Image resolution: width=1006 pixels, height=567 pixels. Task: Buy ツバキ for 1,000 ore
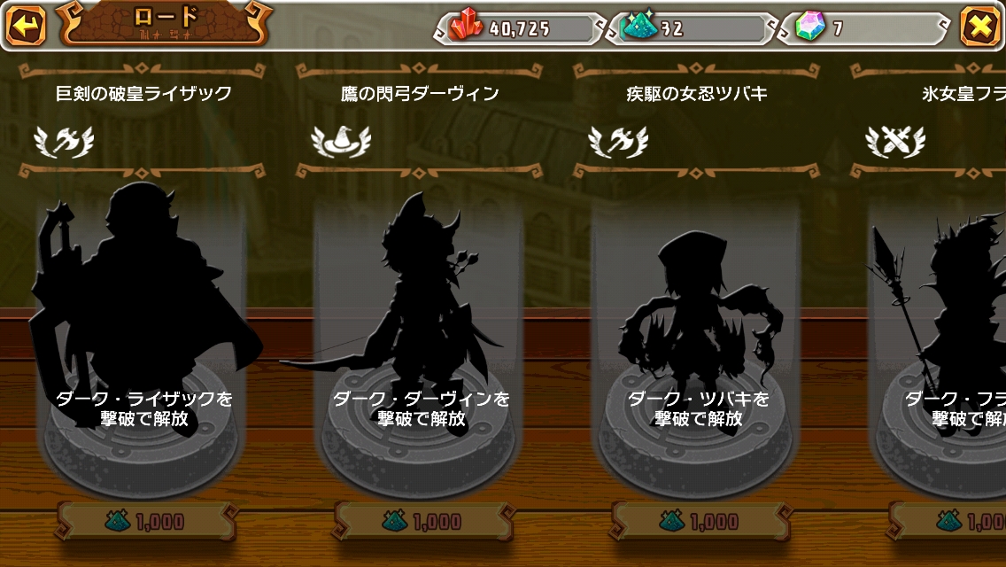click(699, 521)
